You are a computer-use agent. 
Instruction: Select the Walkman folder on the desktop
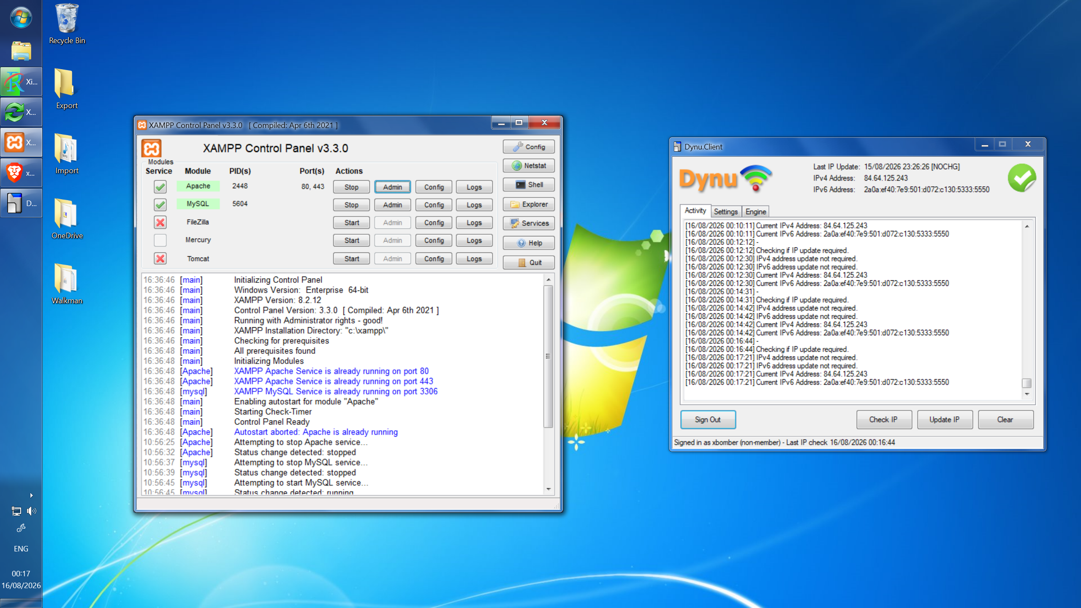coord(67,284)
